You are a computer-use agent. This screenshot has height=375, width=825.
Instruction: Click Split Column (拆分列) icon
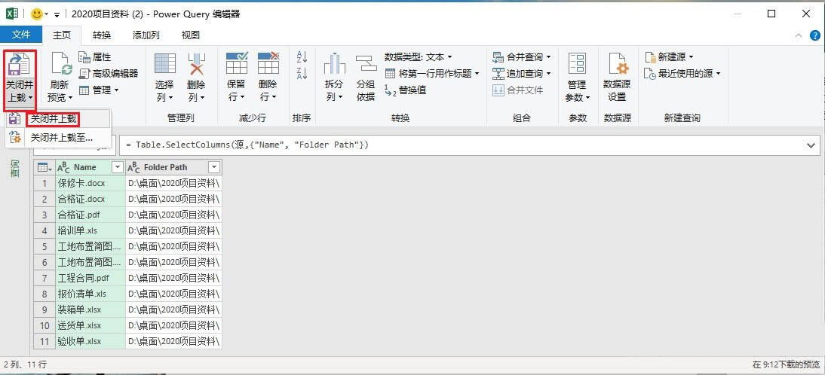coord(334,64)
